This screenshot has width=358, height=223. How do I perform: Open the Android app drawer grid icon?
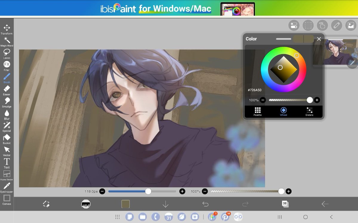pyautogui.click(x=118, y=217)
